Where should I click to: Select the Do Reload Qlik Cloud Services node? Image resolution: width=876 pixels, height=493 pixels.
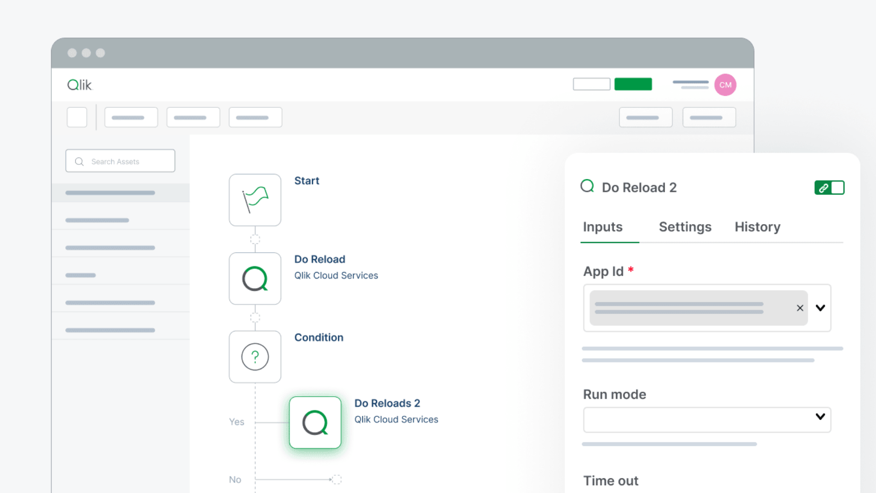255,278
